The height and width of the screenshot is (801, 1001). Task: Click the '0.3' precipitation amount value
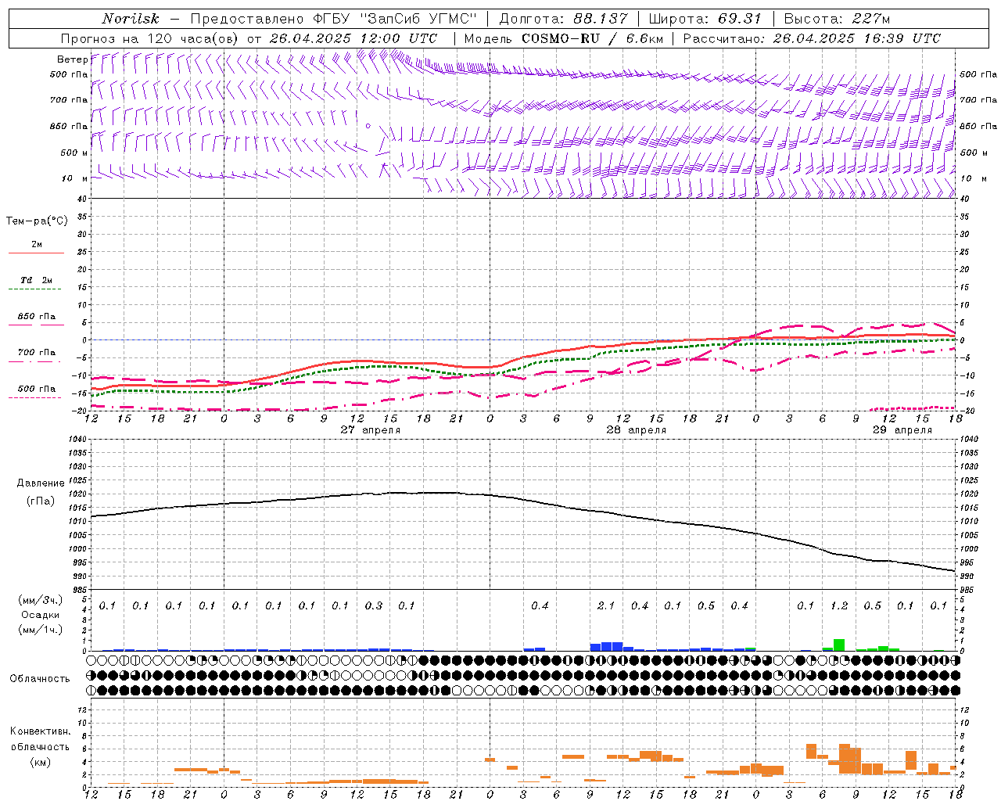coord(374,605)
